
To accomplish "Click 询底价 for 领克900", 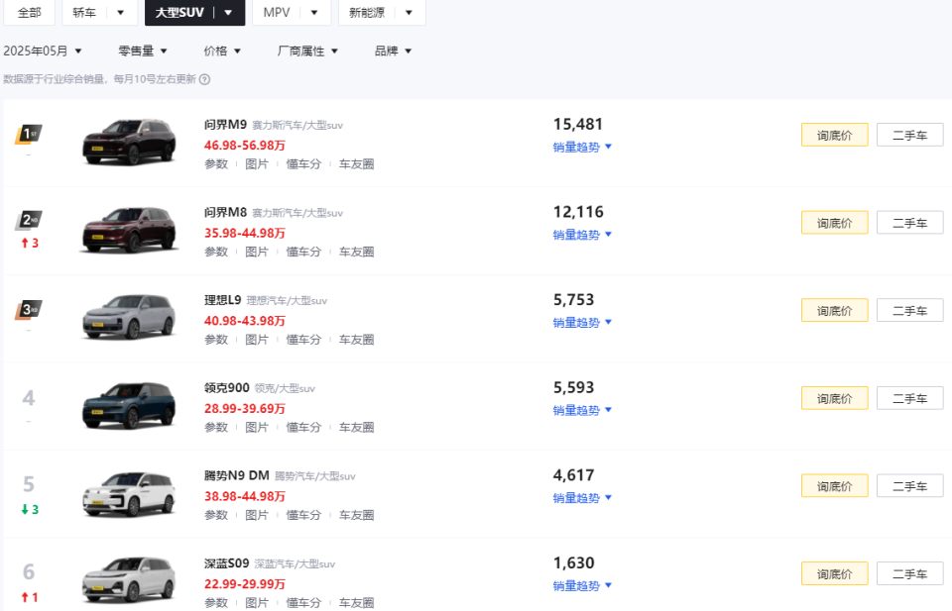I will pos(834,398).
